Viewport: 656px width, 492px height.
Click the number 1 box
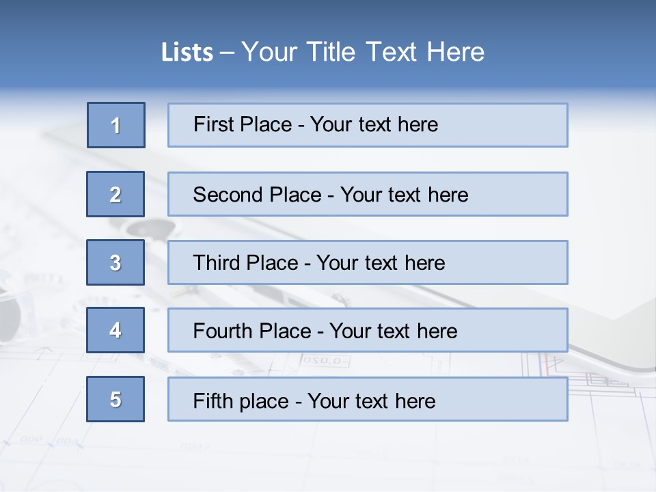[x=116, y=125]
